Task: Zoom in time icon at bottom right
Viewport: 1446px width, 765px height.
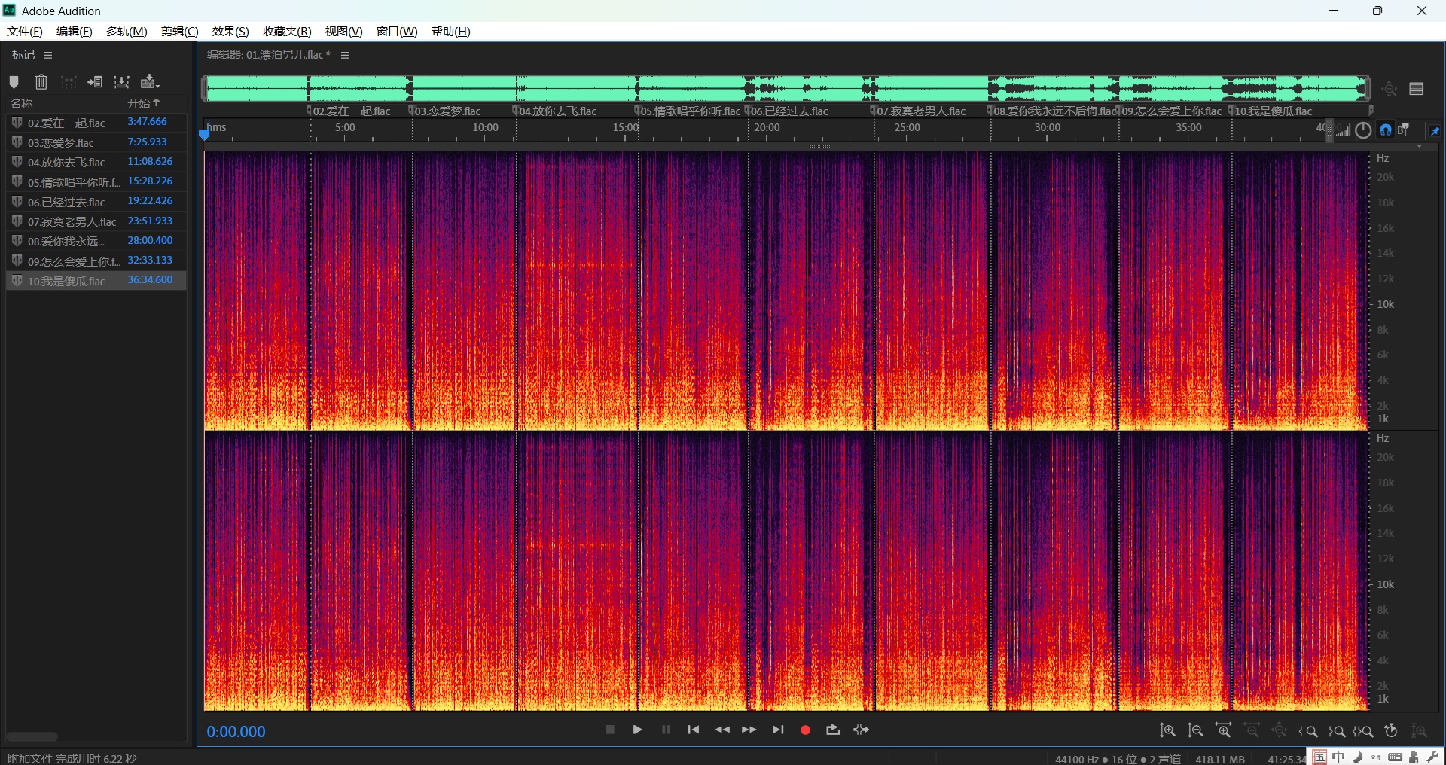Action: tap(1223, 731)
